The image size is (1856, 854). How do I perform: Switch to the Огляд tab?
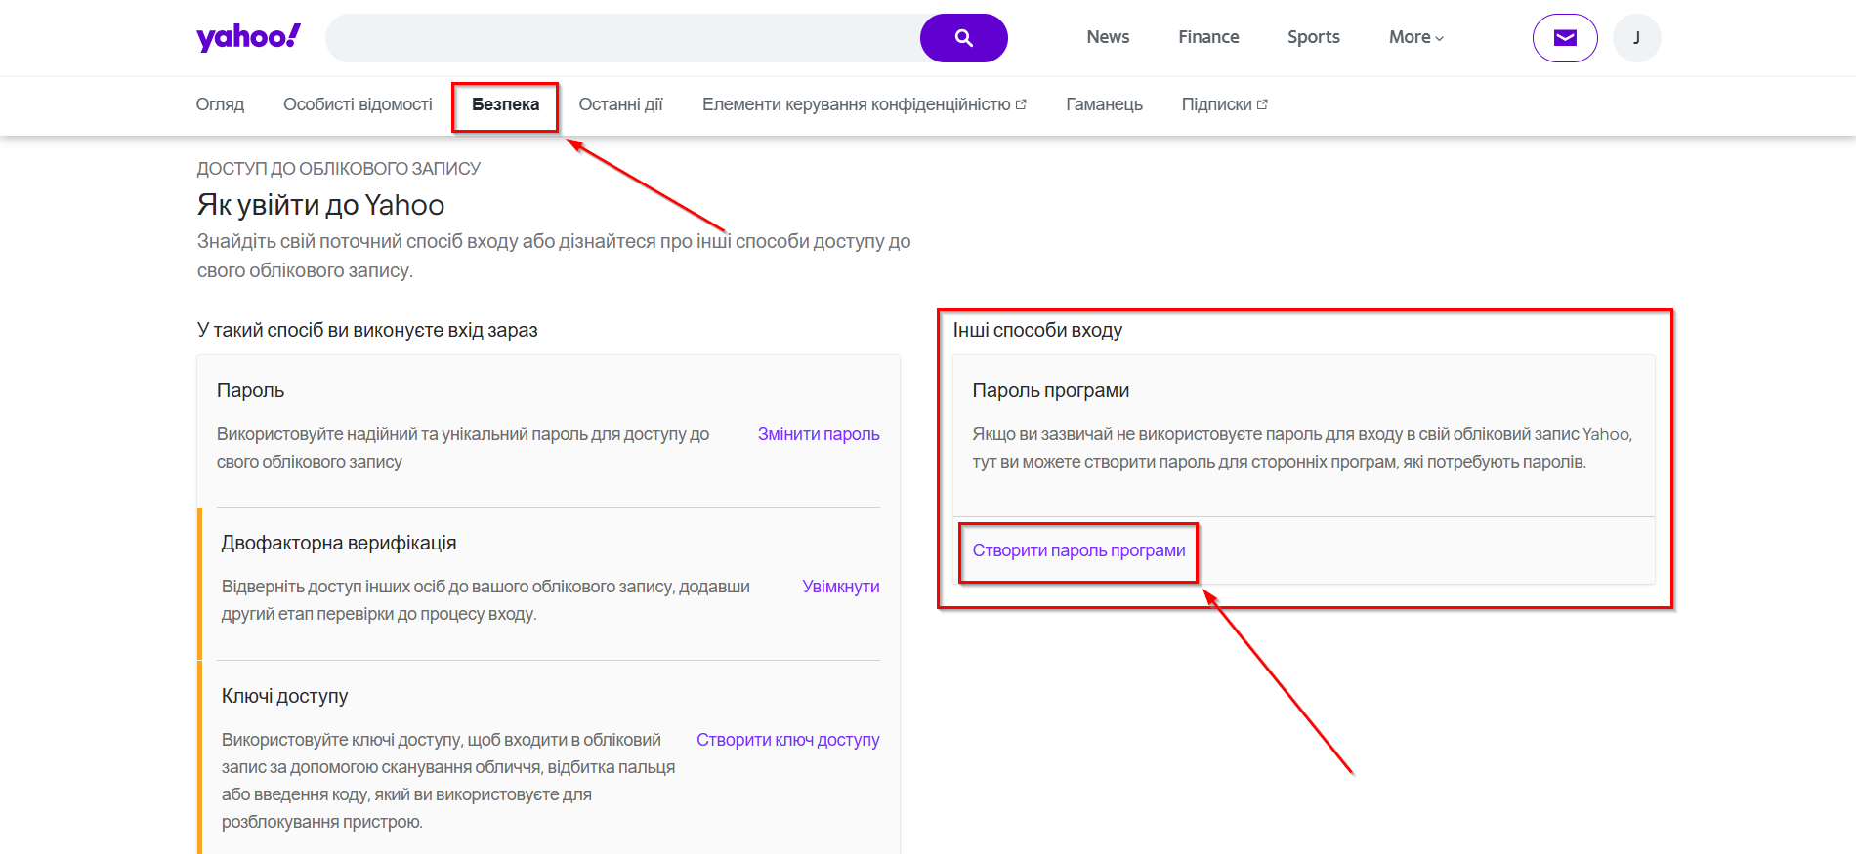(x=220, y=104)
